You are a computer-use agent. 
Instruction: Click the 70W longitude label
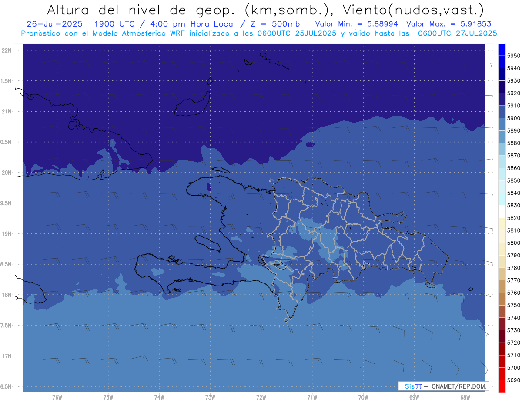(363, 397)
